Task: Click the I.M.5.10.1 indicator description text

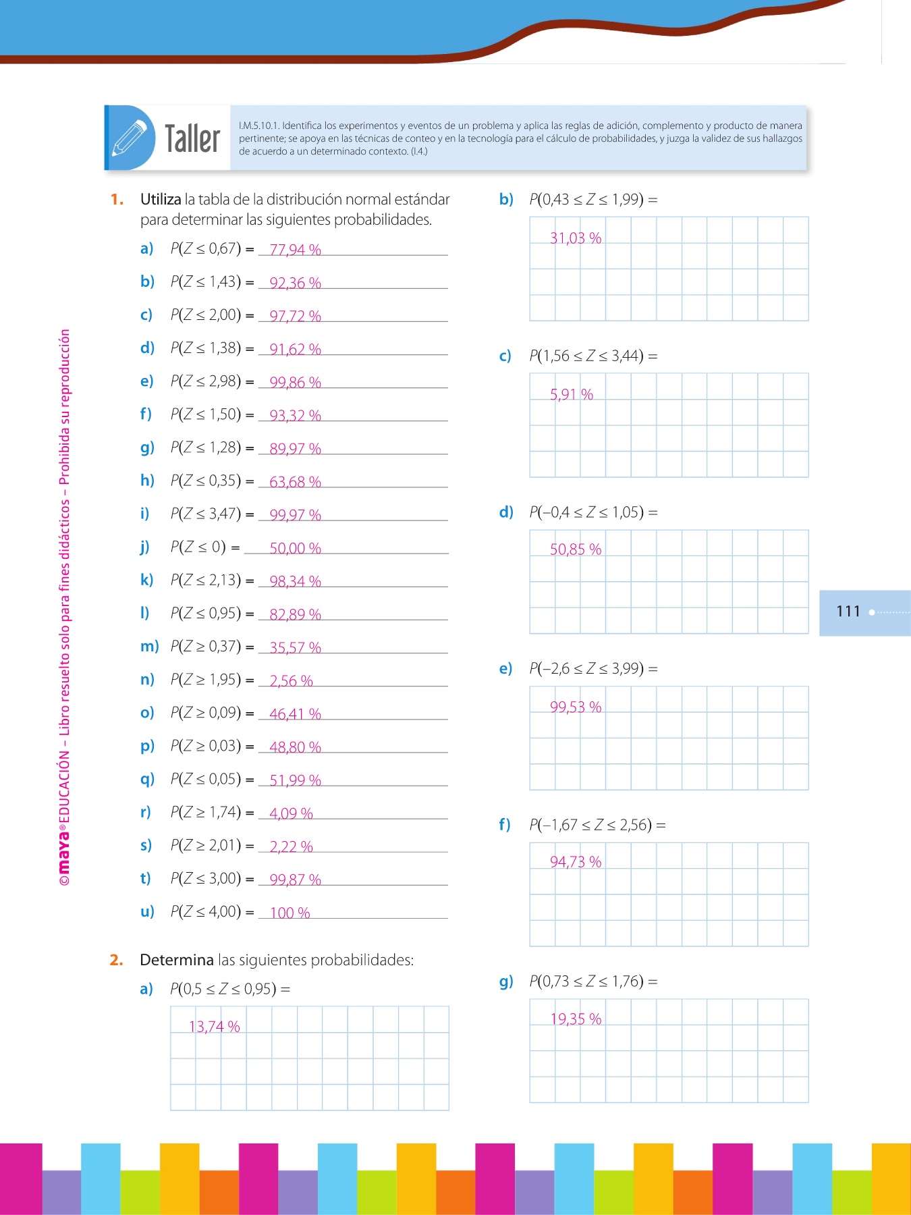Action: [x=520, y=138]
